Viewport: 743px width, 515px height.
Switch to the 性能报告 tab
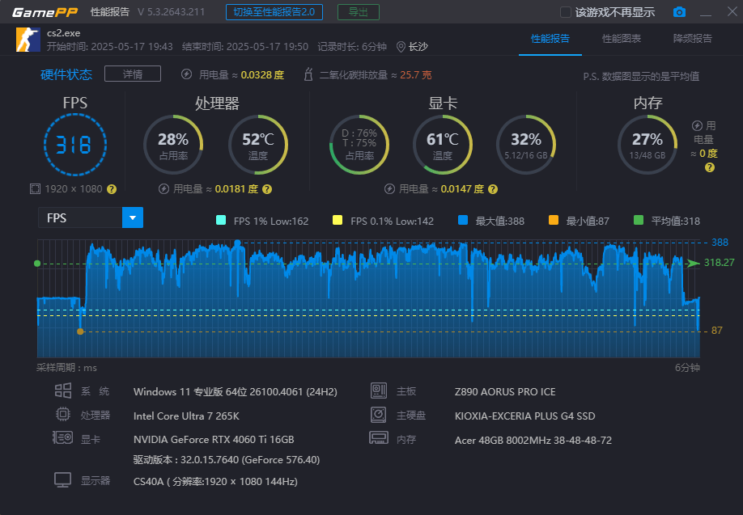click(550, 39)
